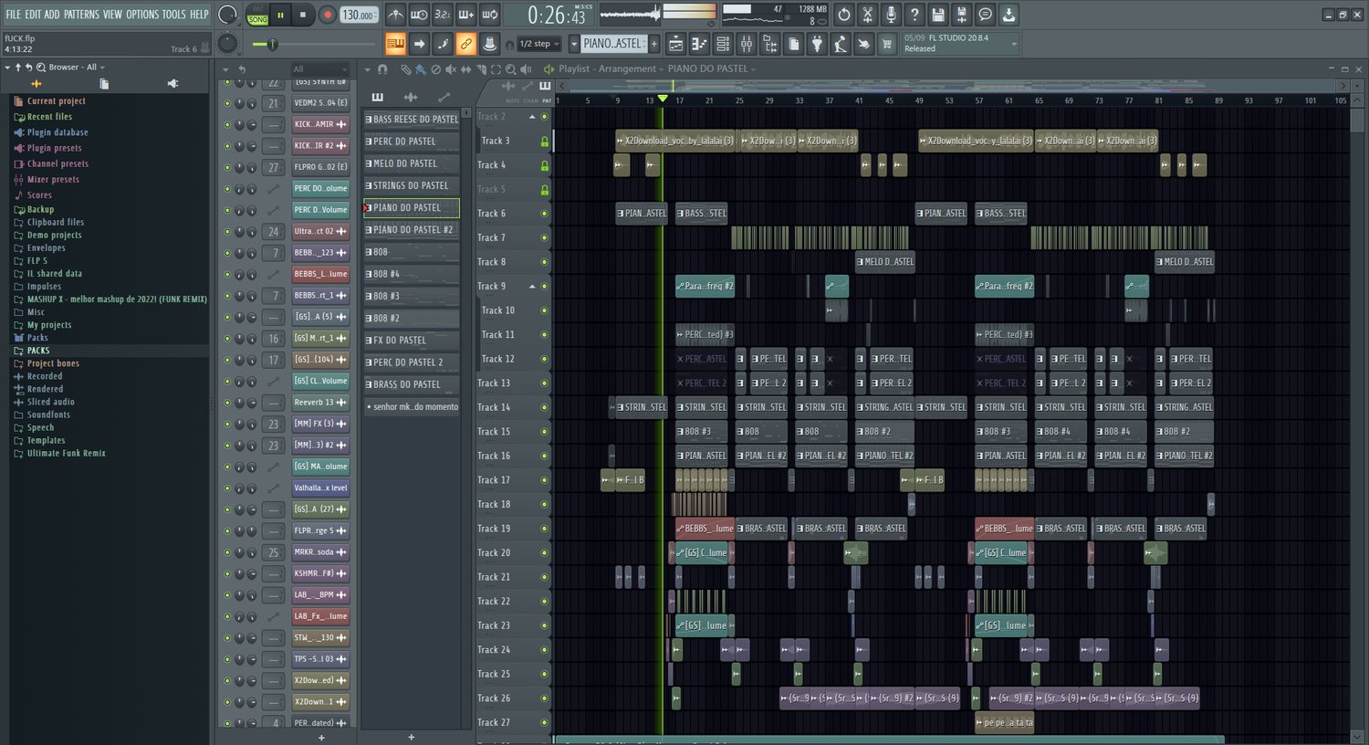Open the playlist view icon
1369x745 pixels.
pos(675,44)
